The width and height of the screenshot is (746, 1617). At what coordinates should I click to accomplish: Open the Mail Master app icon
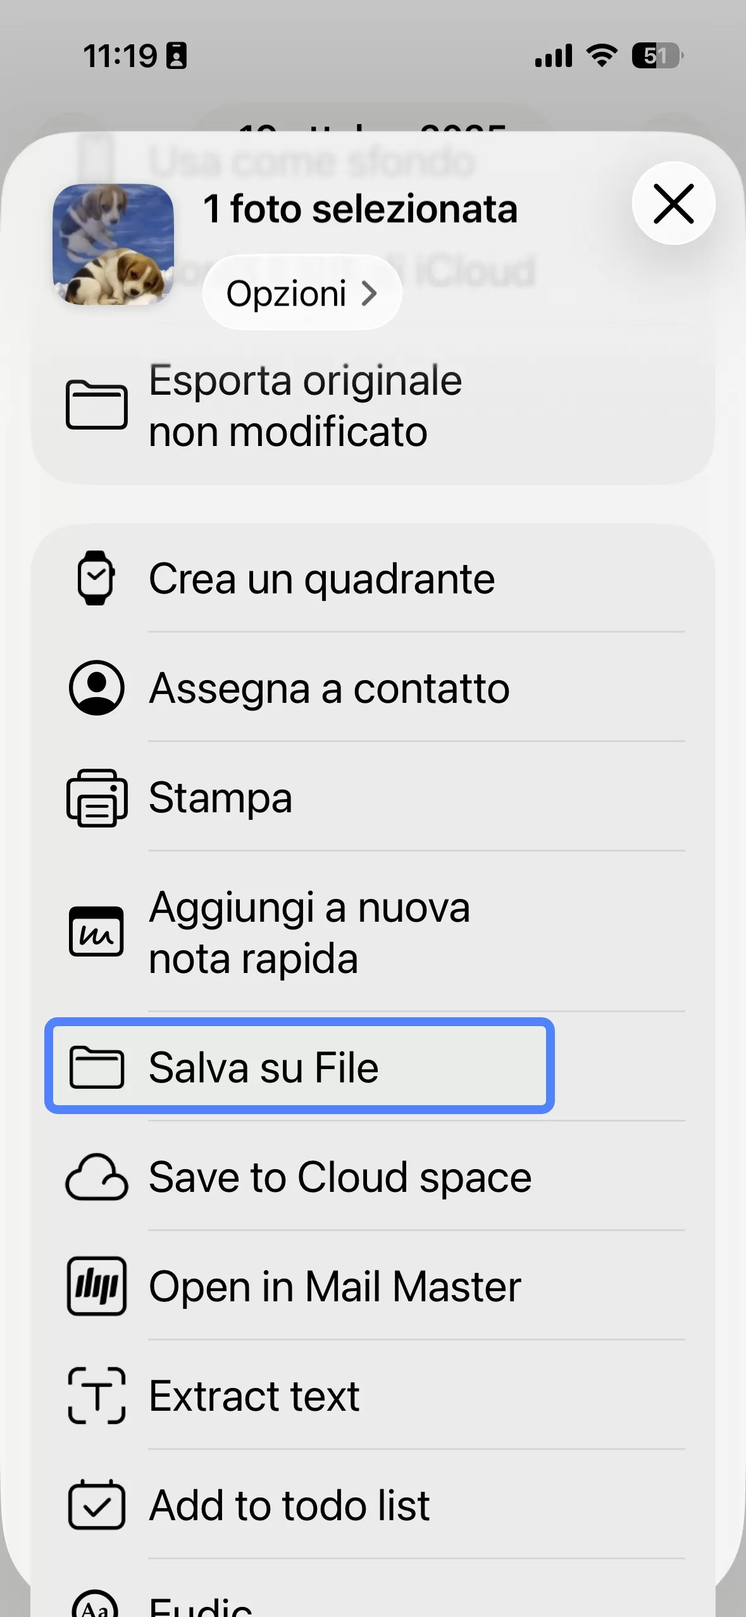tap(97, 1285)
